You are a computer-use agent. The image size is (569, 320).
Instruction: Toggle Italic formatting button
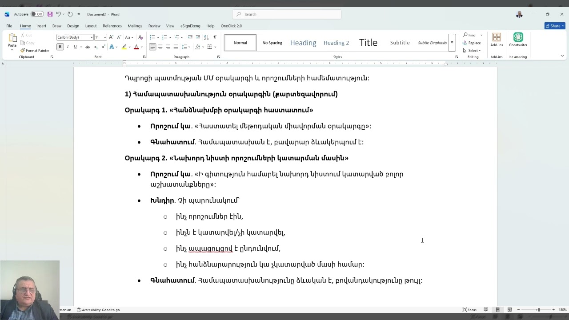click(x=68, y=47)
